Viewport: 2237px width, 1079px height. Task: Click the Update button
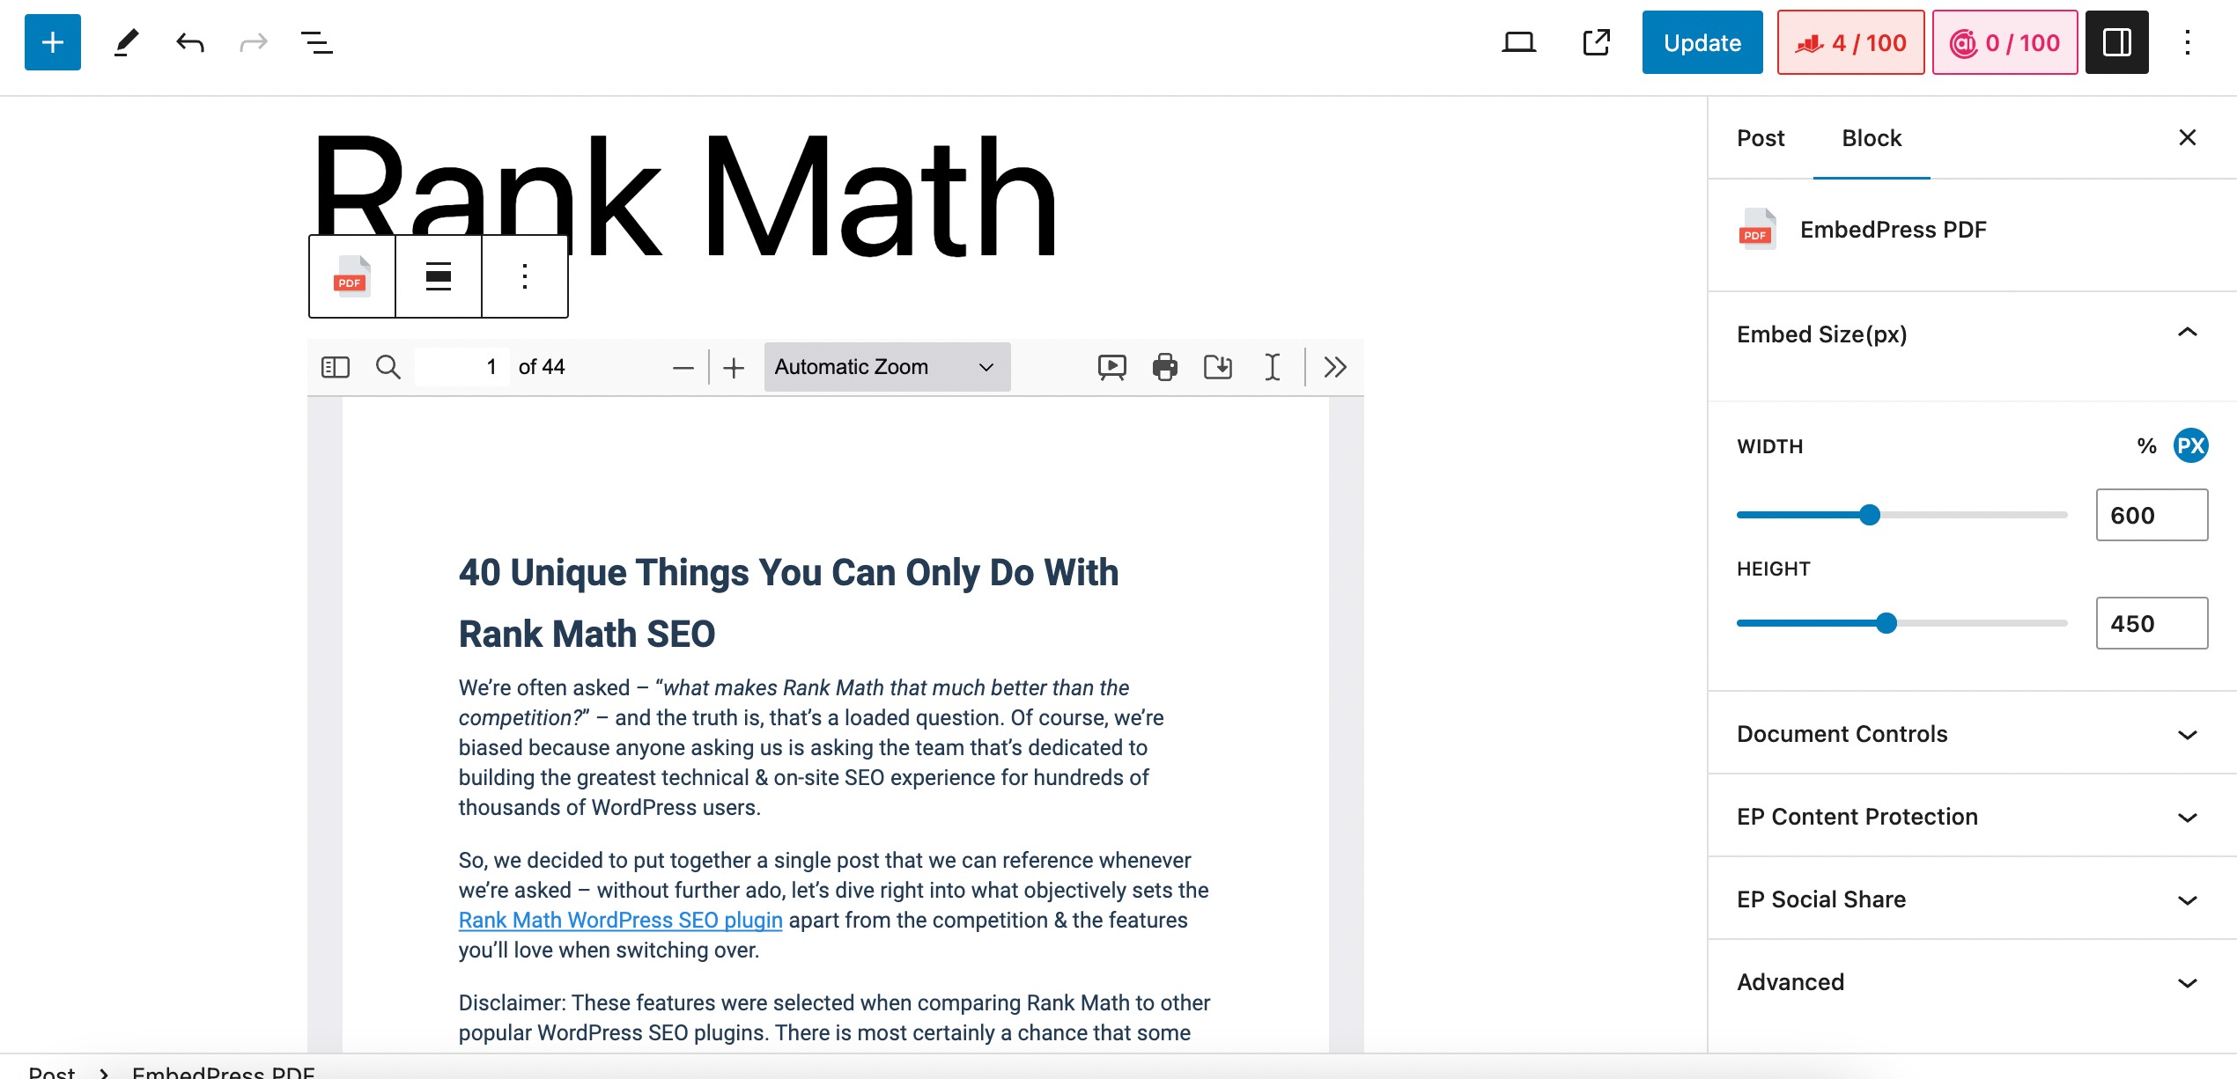1702,42
